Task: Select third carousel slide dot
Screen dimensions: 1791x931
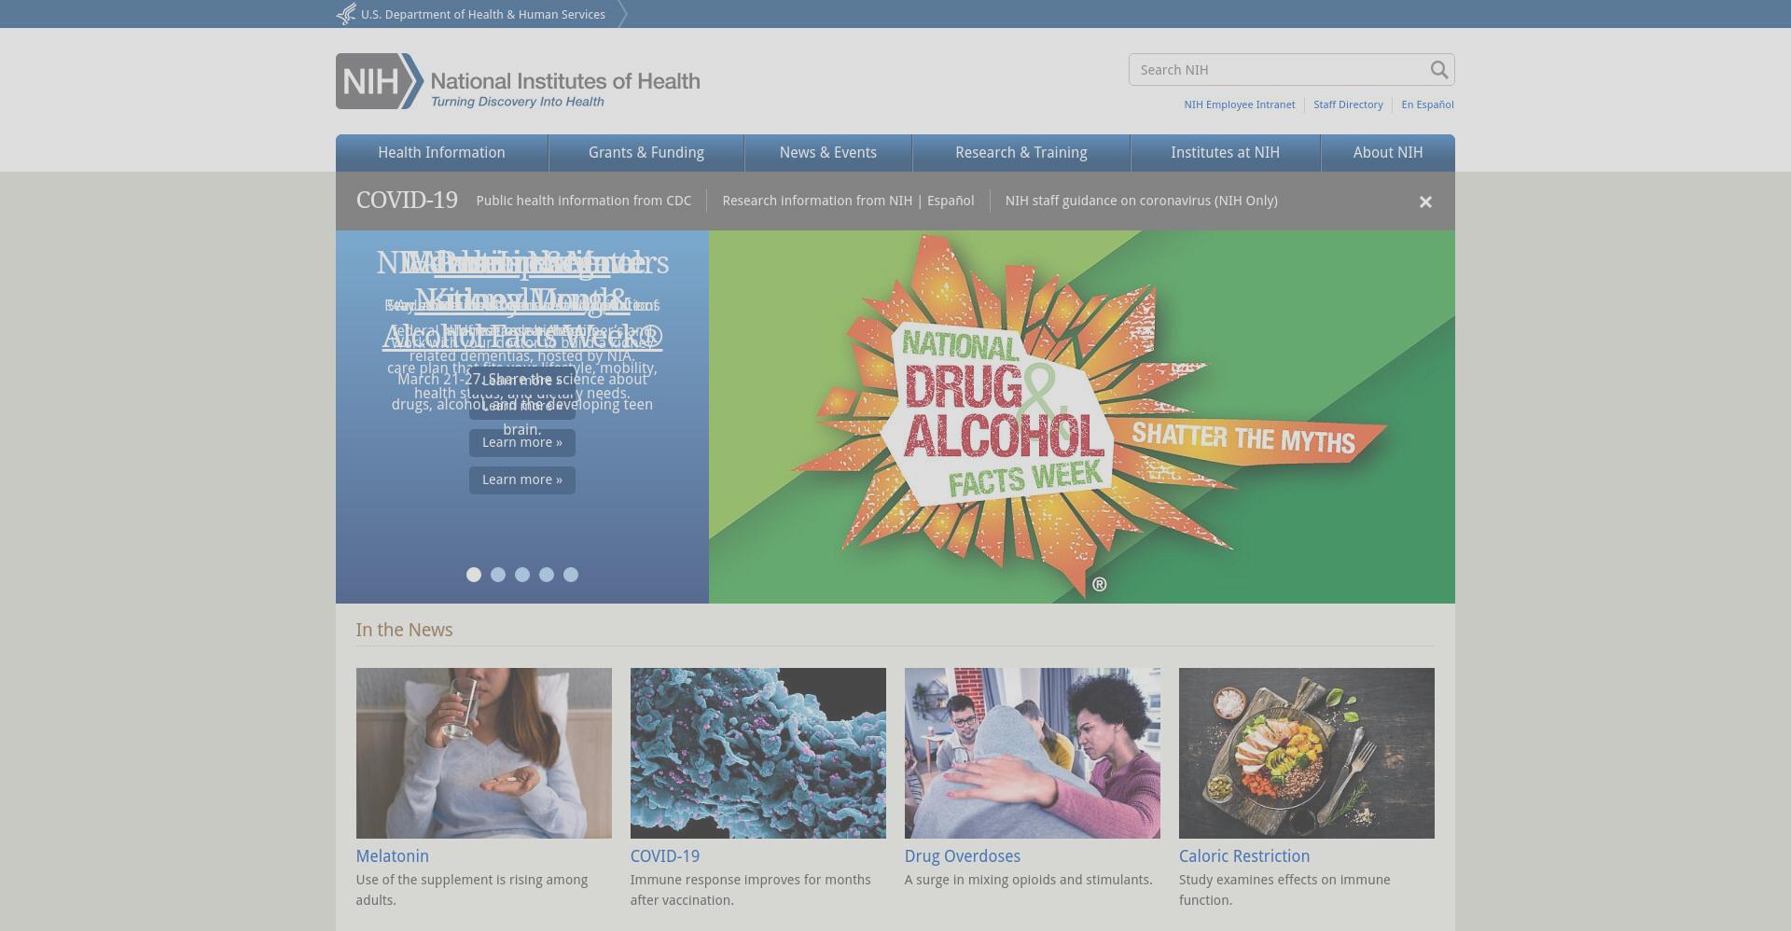Action: tap(522, 575)
